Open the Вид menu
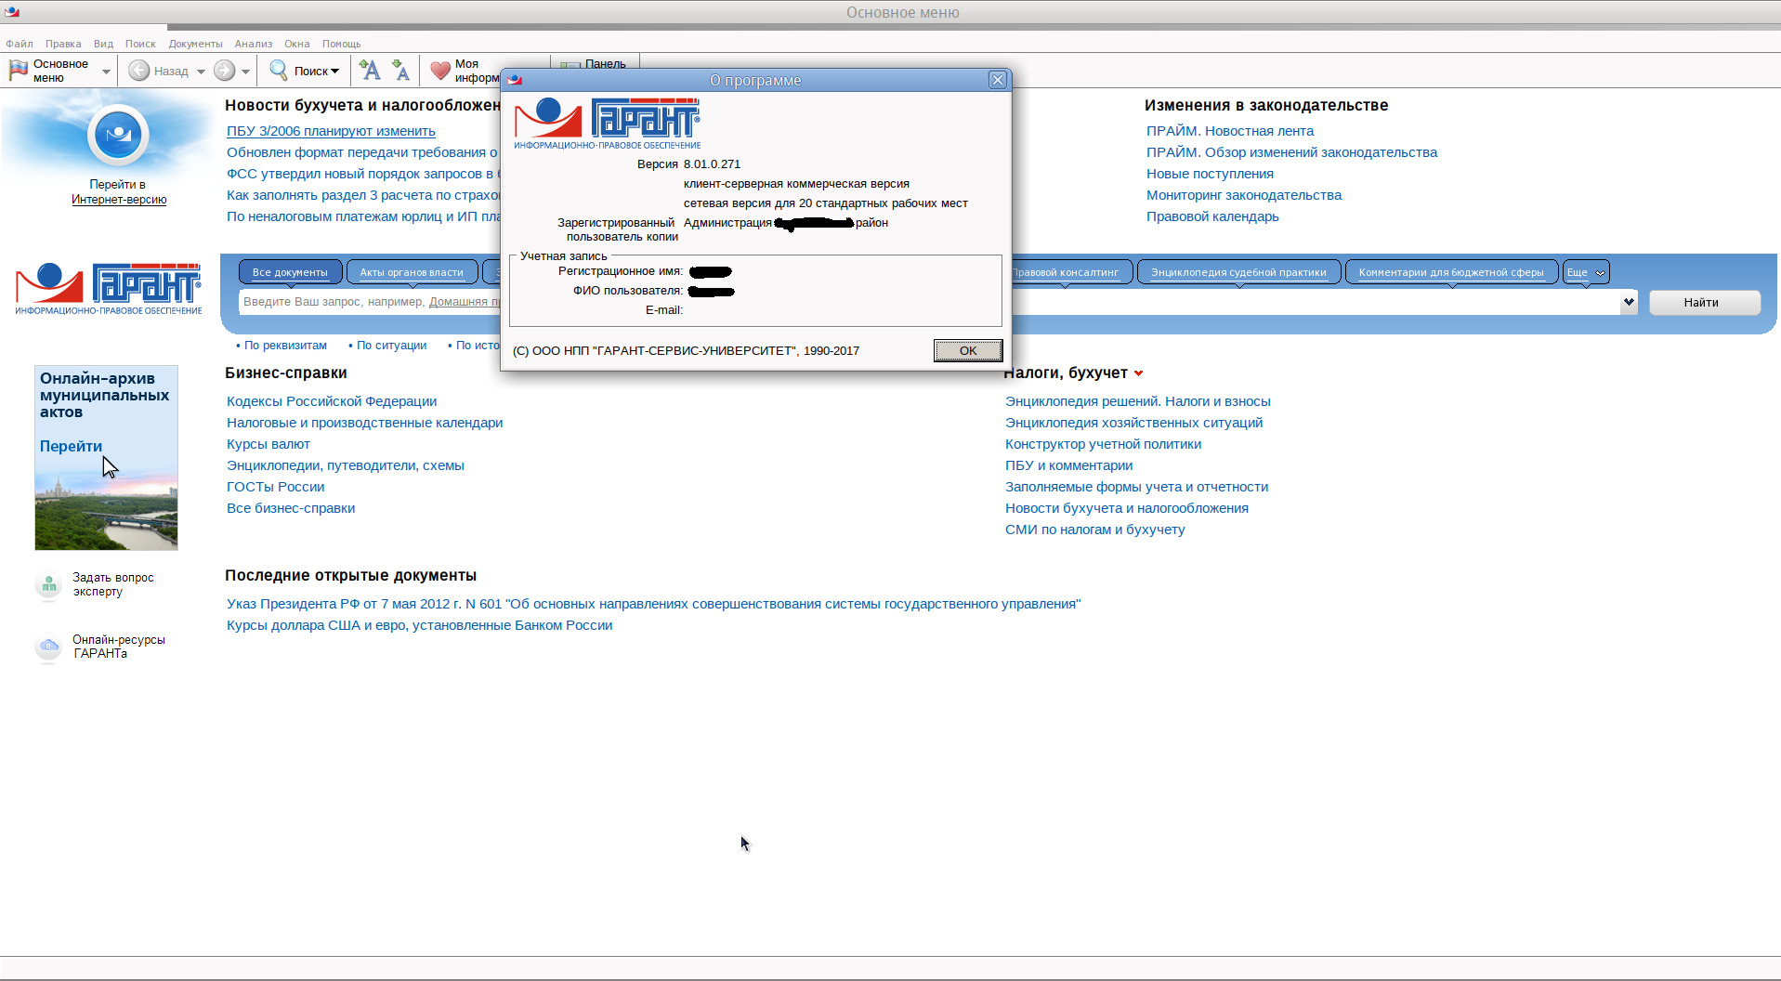Viewport: 1781px width, 981px height. coord(103,44)
